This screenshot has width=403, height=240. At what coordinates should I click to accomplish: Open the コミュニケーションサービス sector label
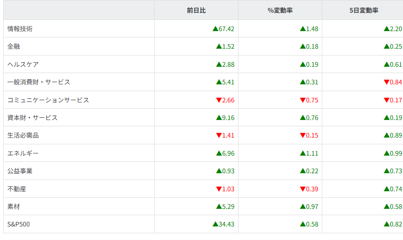tap(48, 100)
